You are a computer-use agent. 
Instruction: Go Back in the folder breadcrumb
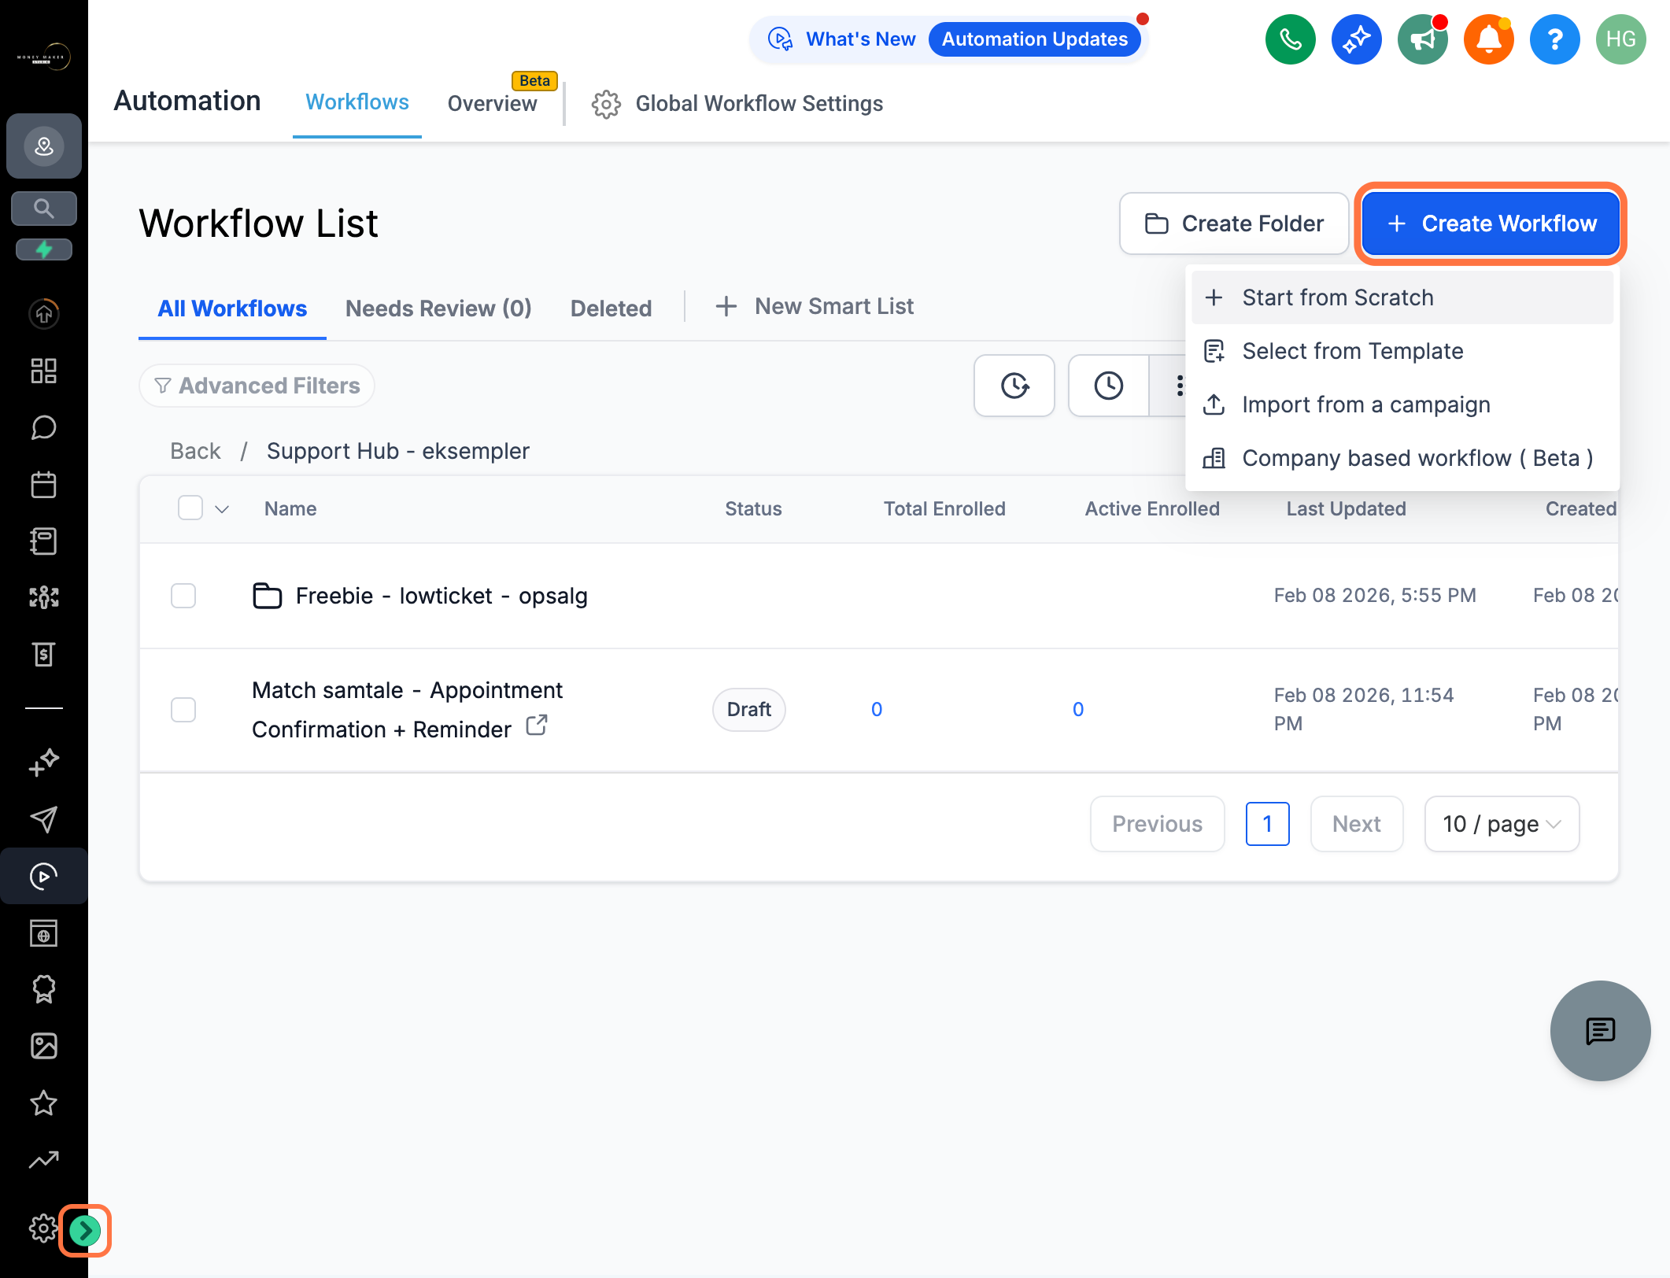coord(195,451)
